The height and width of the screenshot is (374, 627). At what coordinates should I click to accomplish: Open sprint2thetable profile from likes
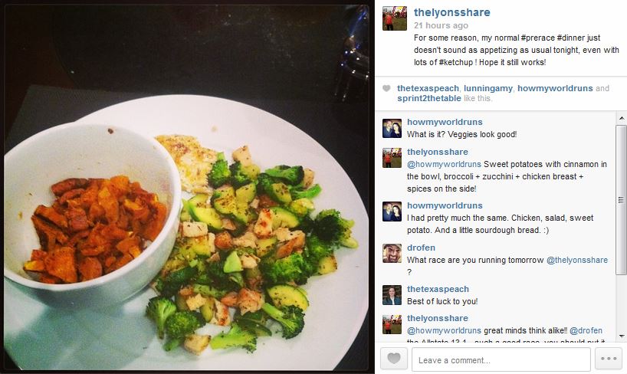pyautogui.click(x=429, y=98)
